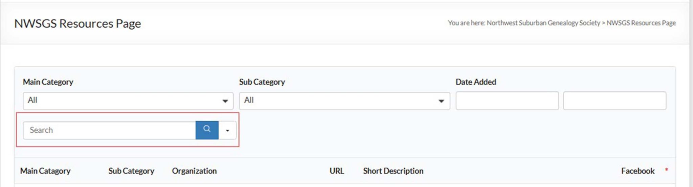The height and width of the screenshot is (187, 693).
Task: Sort by Sub Category table column header
Action: pos(131,171)
